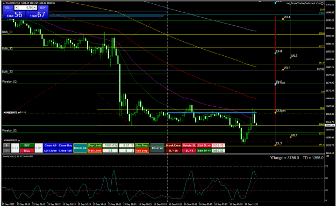Click the orange WL5 level marker
Screen dimensions: 336x206
[283, 70]
